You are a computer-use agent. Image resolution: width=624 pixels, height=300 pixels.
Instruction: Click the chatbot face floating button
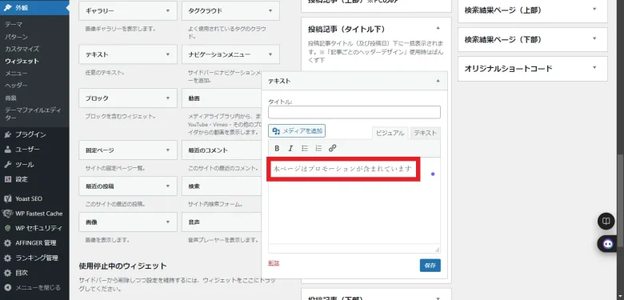pyautogui.click(x=607, y=243)
